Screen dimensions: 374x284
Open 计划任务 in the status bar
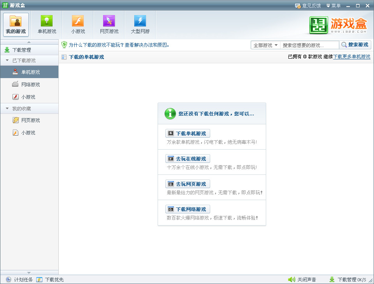point(19,279)
